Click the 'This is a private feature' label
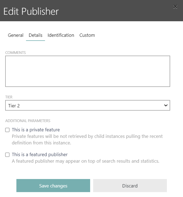 (x=36, y=130)
